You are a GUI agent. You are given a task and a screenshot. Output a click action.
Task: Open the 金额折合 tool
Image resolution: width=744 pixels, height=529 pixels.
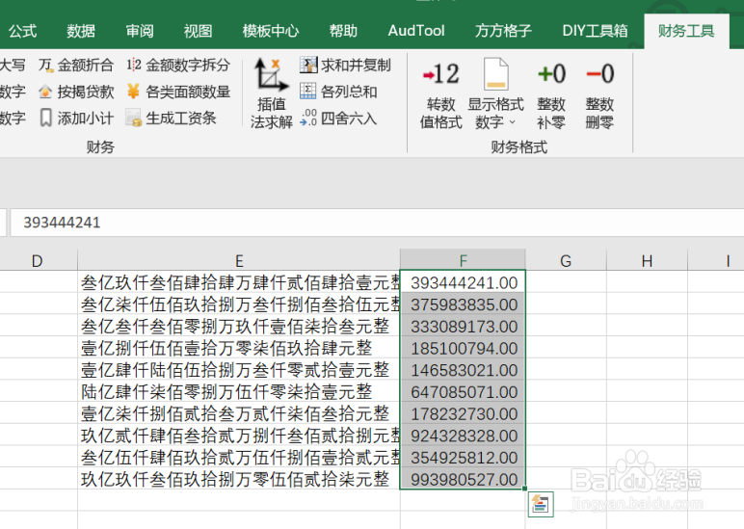76,65
